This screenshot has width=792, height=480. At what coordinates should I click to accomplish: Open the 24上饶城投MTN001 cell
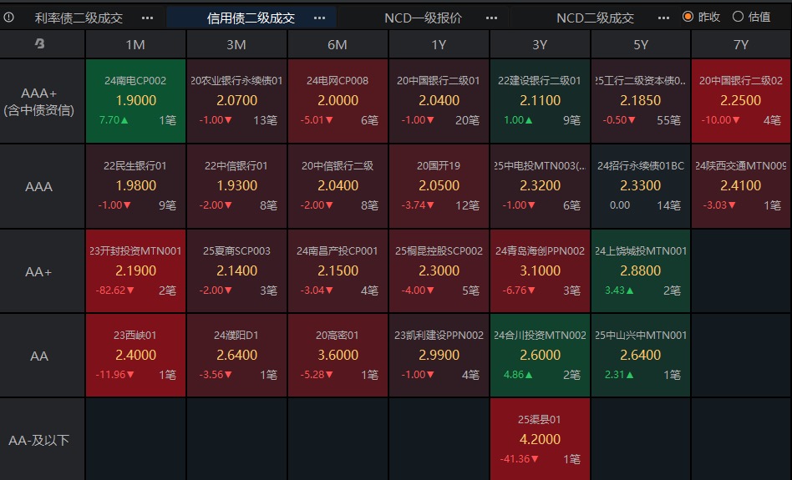pyautogui.click(x=641, y=271)
